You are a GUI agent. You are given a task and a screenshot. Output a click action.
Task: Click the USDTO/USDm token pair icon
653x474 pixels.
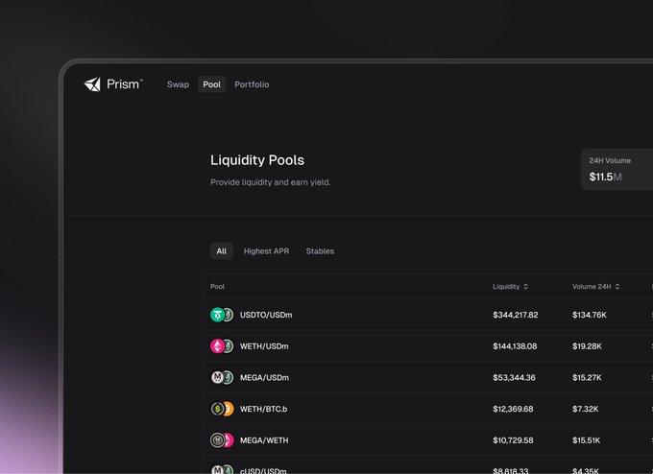coord(222,315)
